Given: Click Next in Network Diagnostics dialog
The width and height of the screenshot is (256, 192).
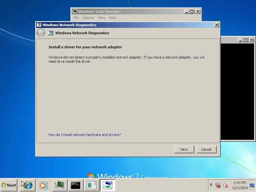Looking at the screenshot, I should pyautogui.click(x=184, y=149).
